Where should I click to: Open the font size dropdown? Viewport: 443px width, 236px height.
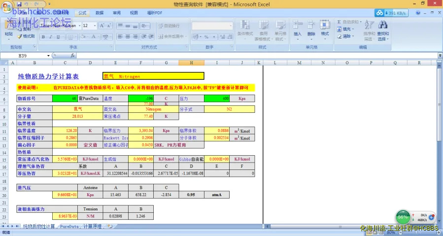pos(94,26)
